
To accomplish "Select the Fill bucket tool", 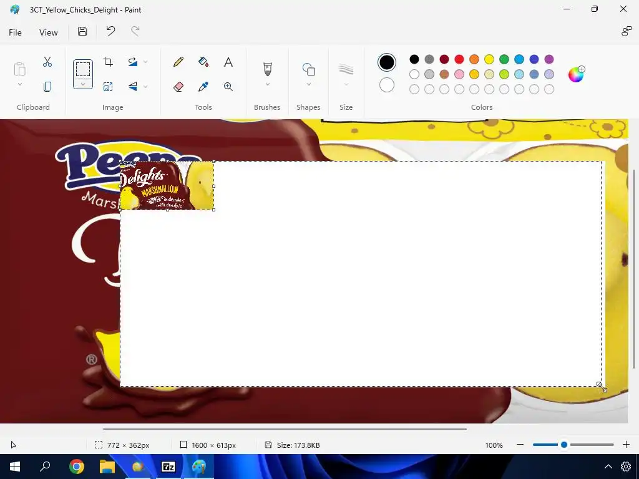I will point(203,62).
